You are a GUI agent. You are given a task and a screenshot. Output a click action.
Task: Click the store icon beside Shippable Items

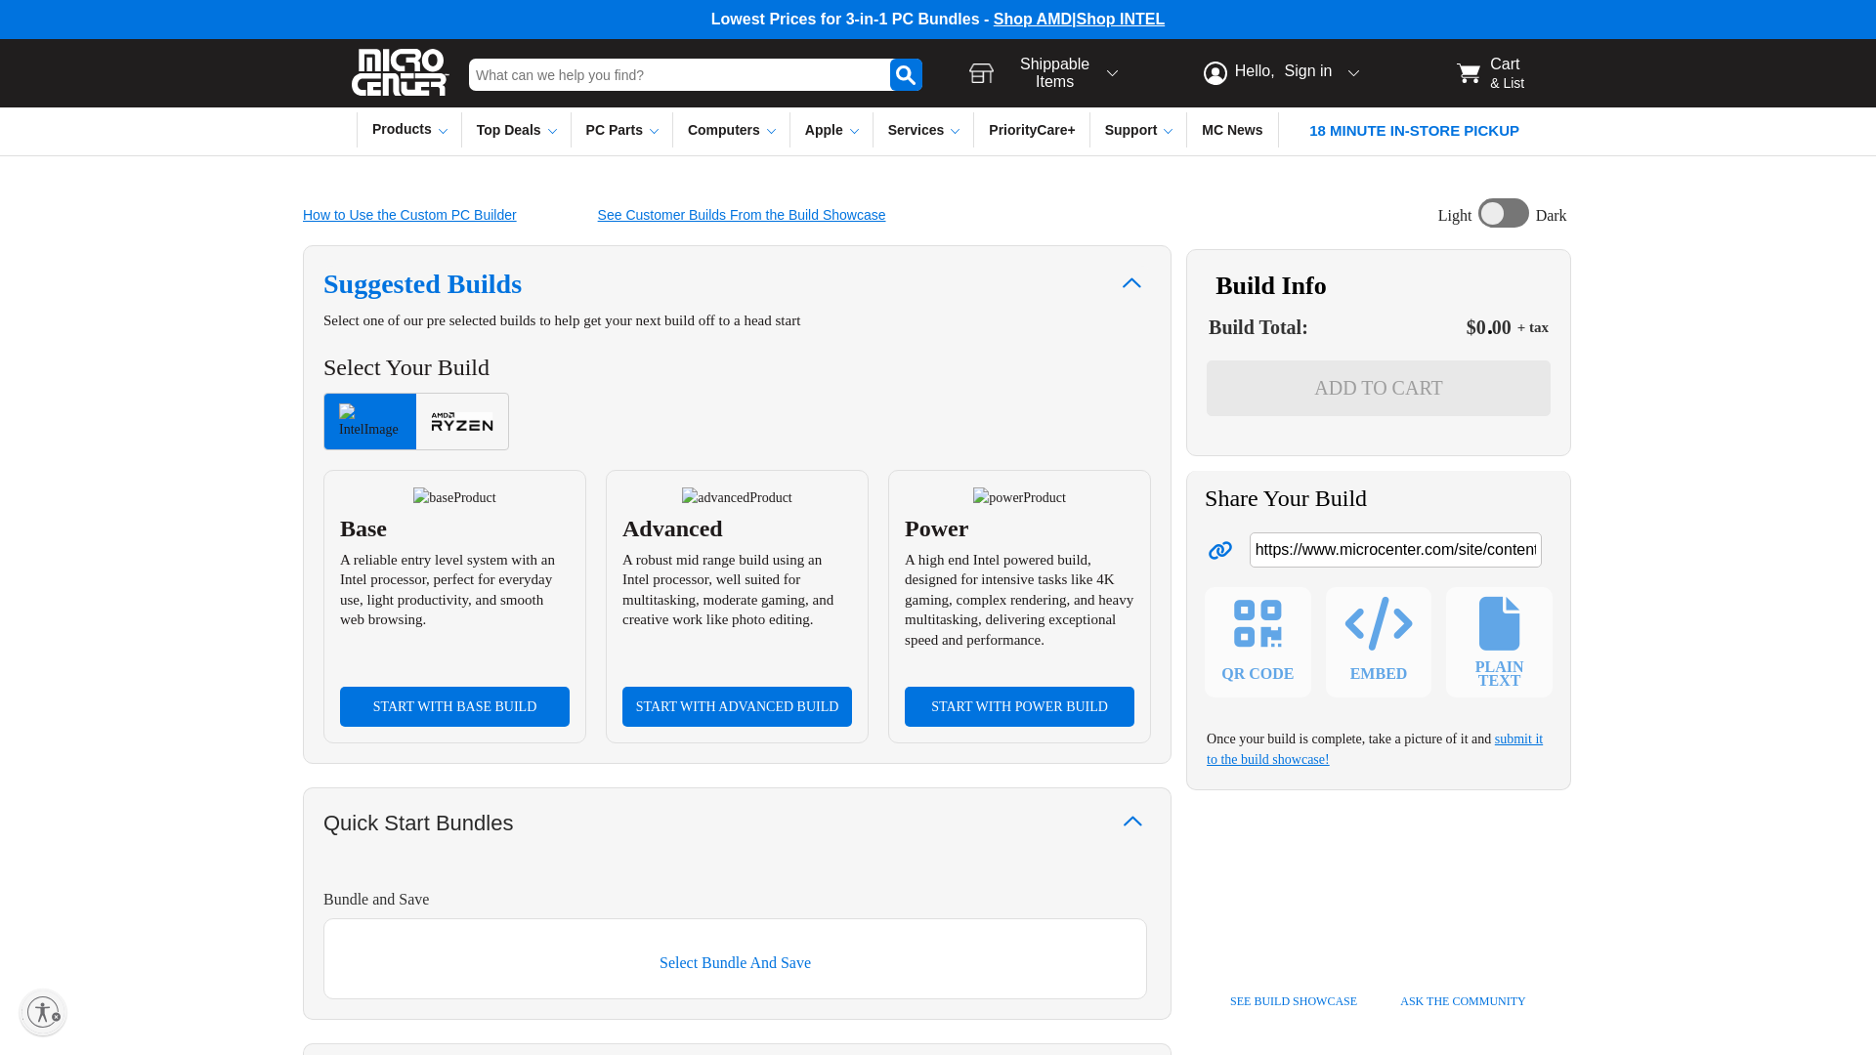click(981, 73)
